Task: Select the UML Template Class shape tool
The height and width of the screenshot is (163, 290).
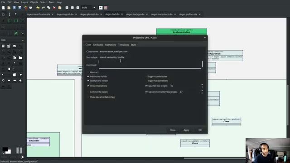Action: pos(9,46)
